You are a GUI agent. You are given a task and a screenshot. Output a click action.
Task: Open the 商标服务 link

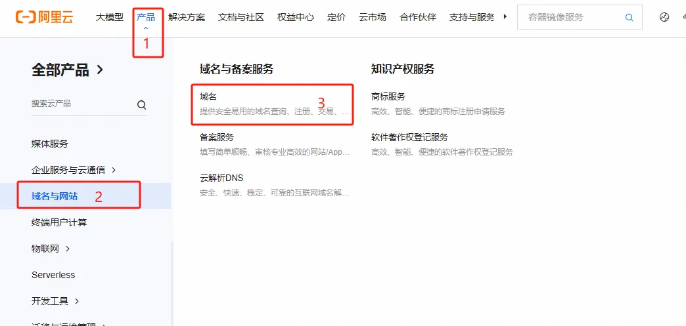[388, 96]
